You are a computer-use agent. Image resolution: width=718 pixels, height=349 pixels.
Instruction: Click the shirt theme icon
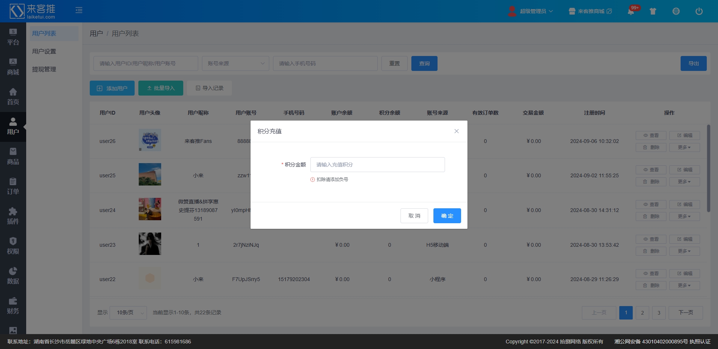[653, 11]
